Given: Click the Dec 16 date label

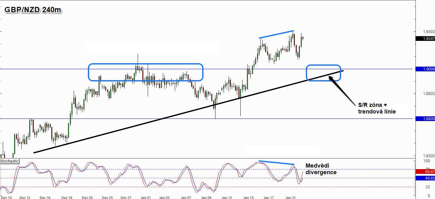Looking at the screenshot, I should point(45,198).
